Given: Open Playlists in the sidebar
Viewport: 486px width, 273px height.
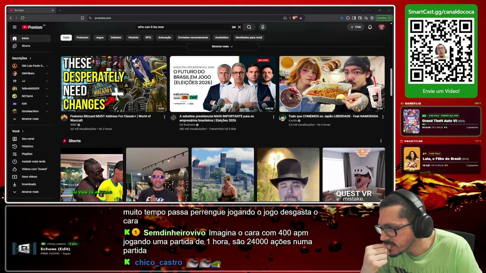Looking at the screenshot, I should (x=31, y=154).
